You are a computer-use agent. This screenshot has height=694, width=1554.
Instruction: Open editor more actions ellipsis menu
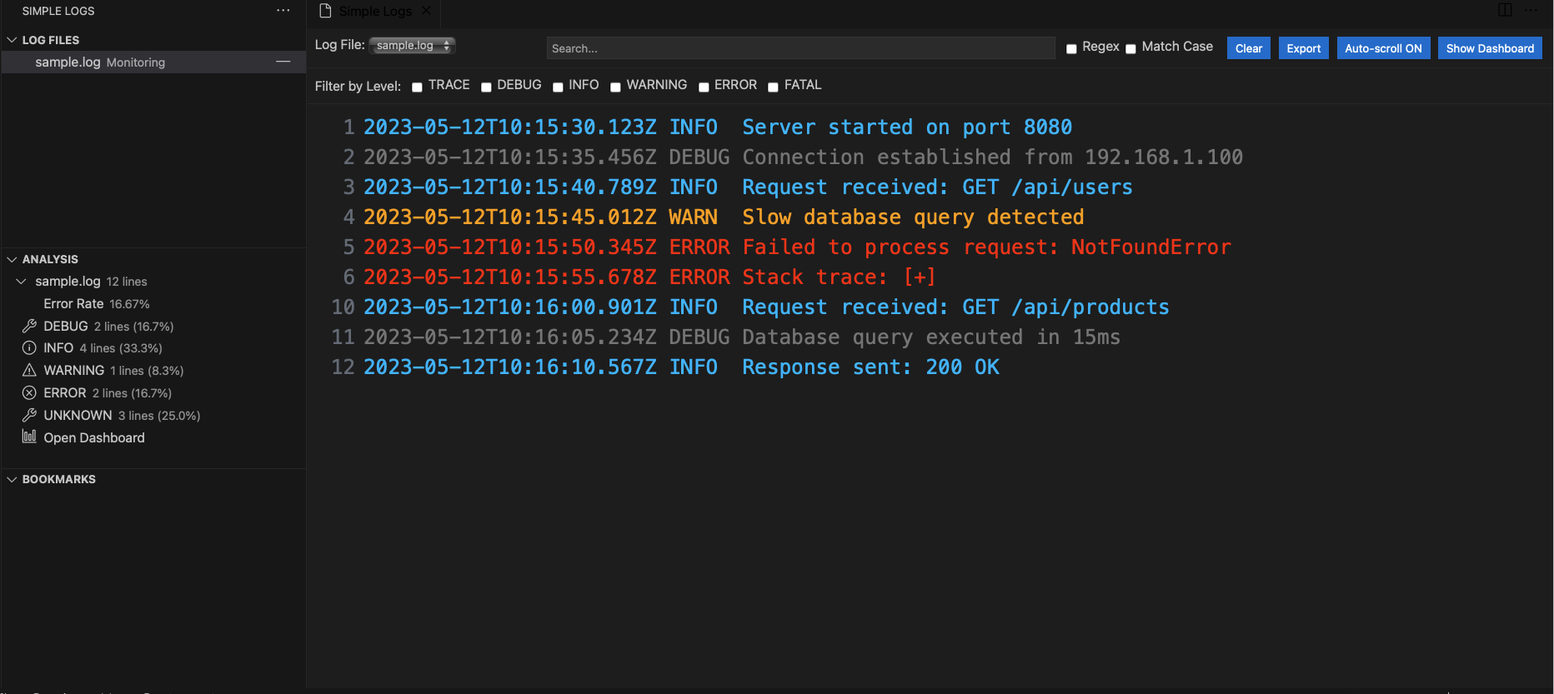(1531, 10)
